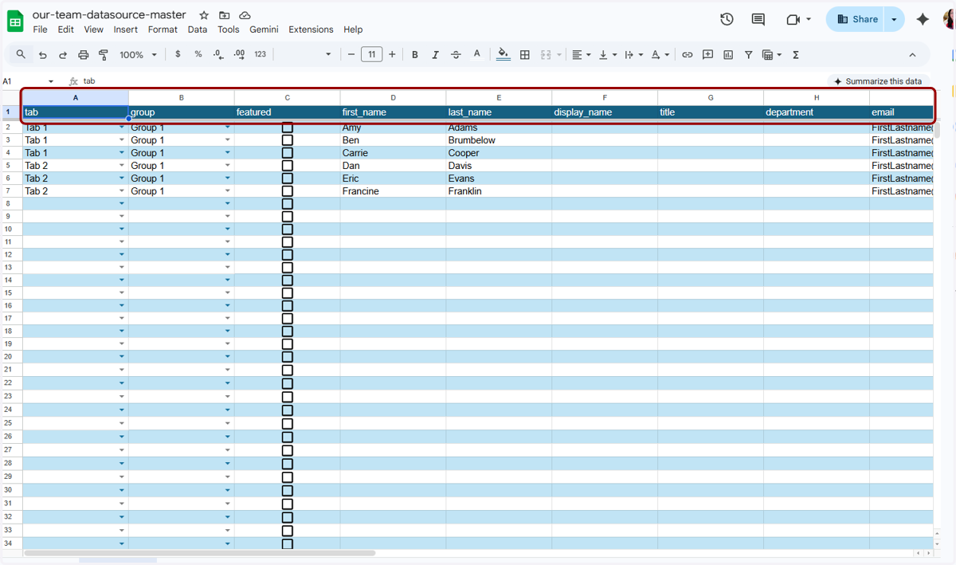Open the search menus magnifier icon
This screenshot has width=956, height=565.
tap(21, 54)
